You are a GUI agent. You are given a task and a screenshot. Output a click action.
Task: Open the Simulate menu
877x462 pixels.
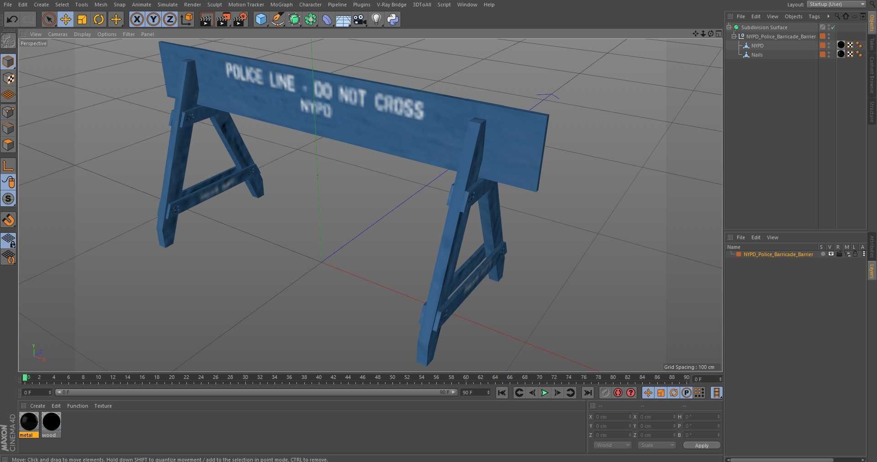pyautogui.click(x=168, y=5)
